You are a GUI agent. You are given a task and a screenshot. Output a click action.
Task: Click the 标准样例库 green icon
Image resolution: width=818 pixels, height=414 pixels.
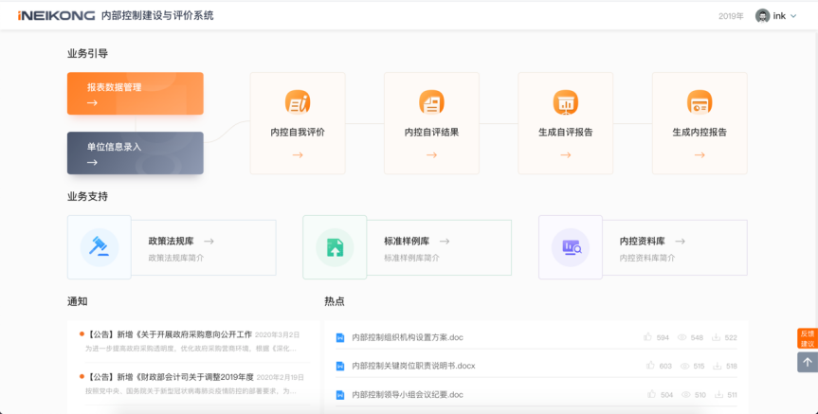(335, 247)
